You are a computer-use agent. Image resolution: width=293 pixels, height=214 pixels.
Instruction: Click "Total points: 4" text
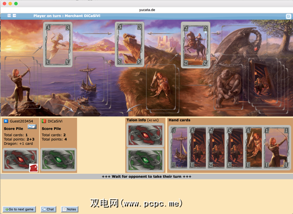pos(54,139)
